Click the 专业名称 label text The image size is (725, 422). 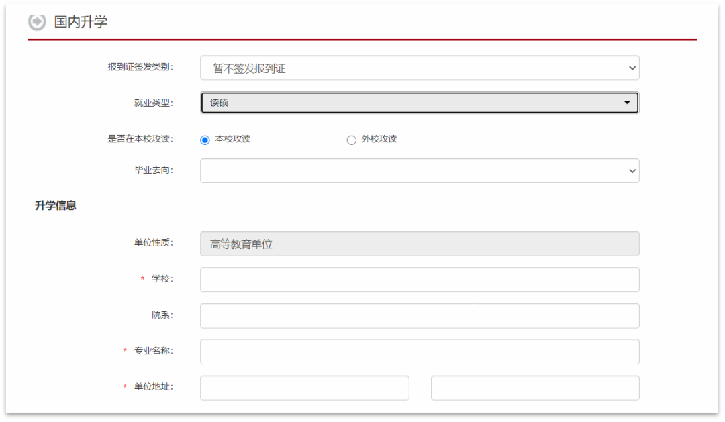(153, 351)
